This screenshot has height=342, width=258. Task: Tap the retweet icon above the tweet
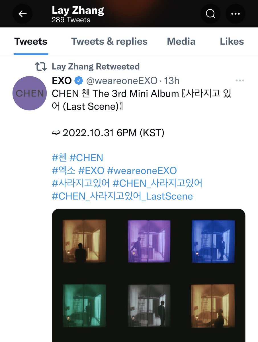pos(40,67)
